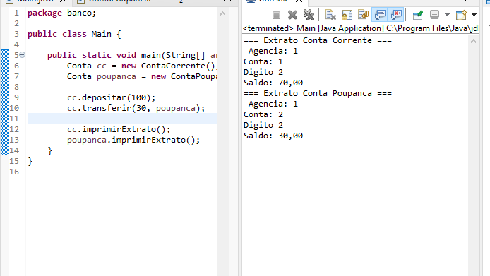This screenshot has width=490, height=276.
Task: Click the Terminate square button in console toolbar
Action: pyautogui.click(x=276, y=15)
